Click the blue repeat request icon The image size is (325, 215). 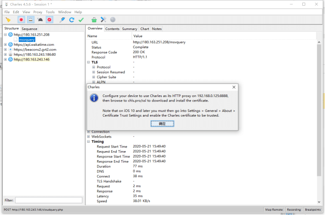[71, 20]
